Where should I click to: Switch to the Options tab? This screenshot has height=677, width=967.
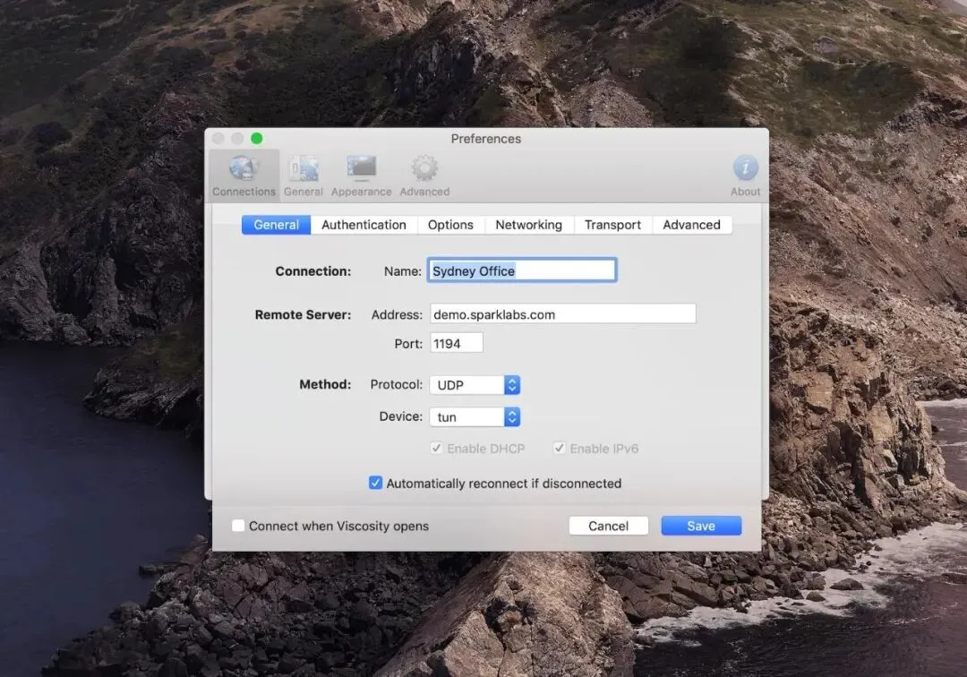pos(450,225)
